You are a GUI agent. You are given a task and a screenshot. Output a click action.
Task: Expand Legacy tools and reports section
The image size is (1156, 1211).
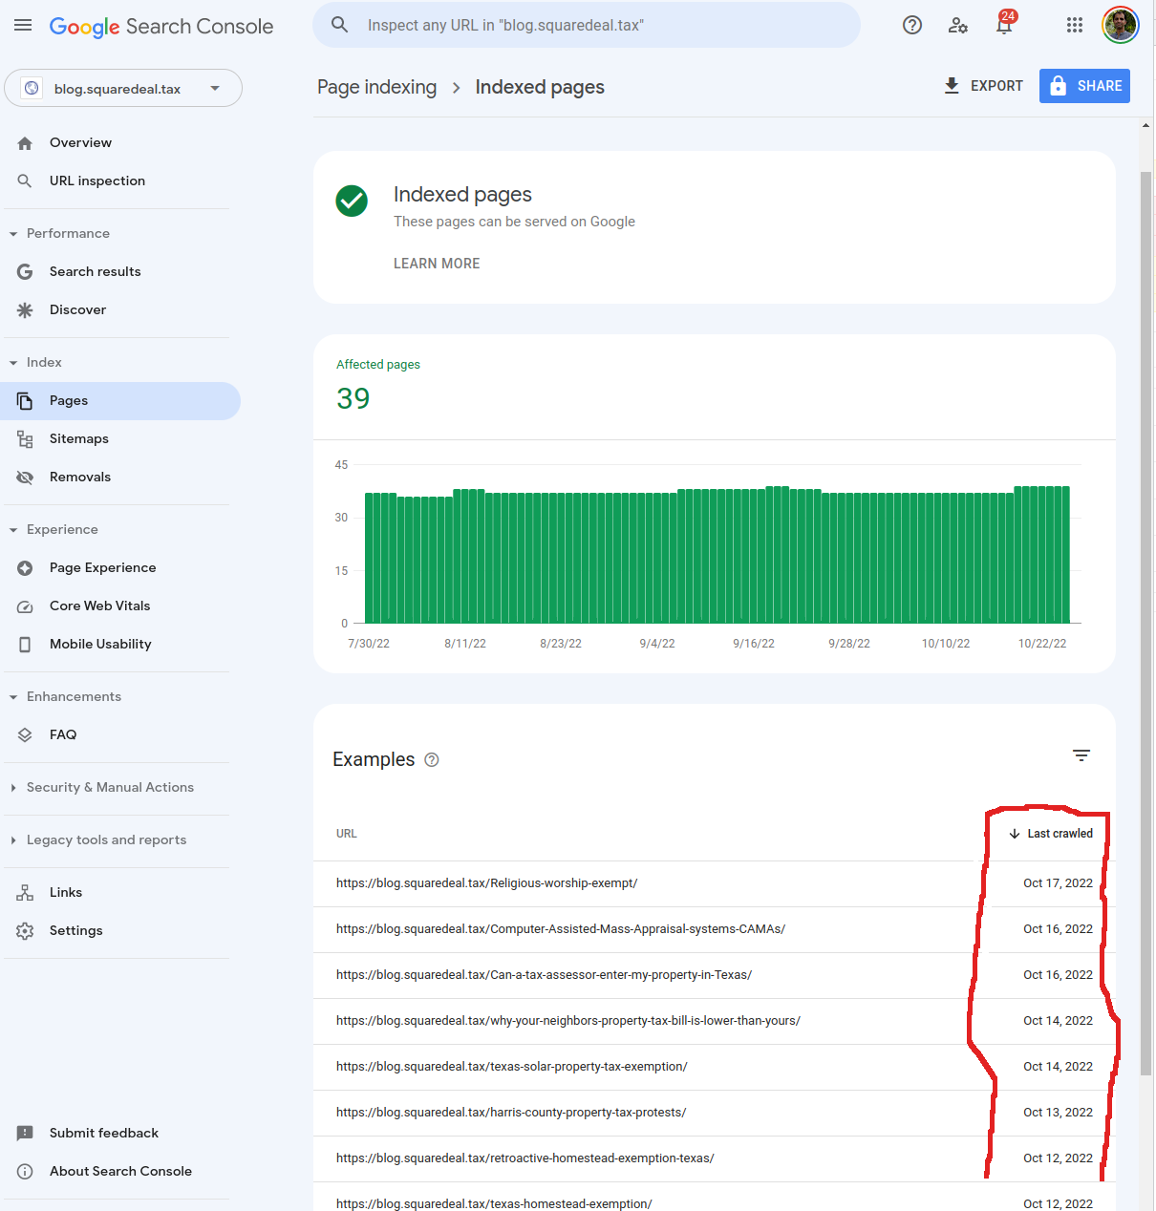13,840
